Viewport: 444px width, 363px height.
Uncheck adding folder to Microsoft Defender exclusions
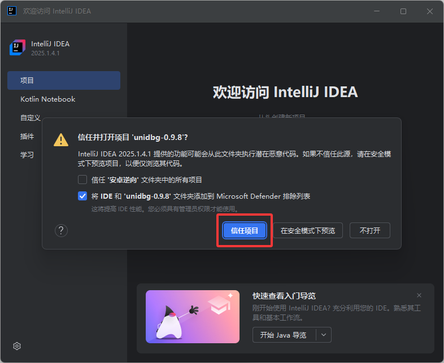[x=82, y=196]
